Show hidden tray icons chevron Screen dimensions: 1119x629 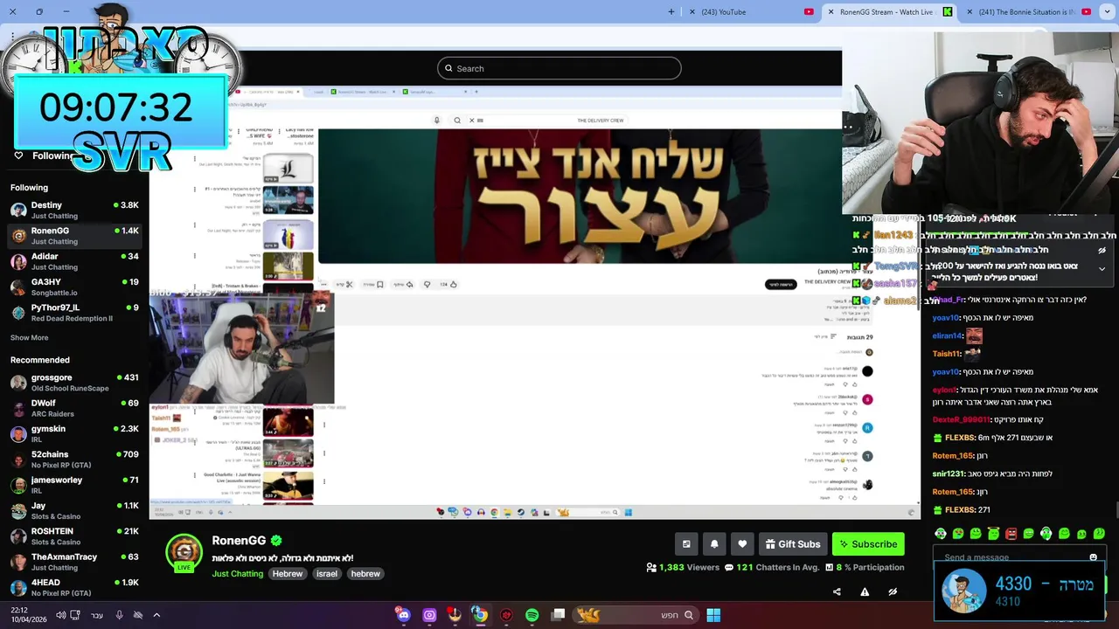(x=156, y=615)
